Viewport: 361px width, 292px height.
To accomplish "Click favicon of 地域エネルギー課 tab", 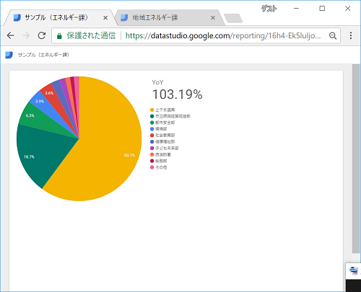I will (124, 17).
